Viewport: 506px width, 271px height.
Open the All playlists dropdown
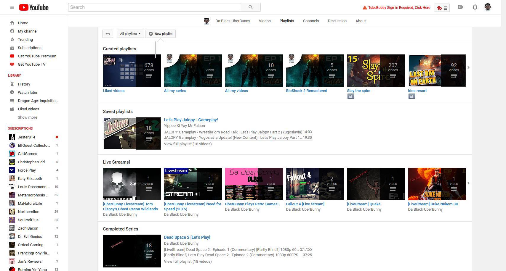(130, 34)
